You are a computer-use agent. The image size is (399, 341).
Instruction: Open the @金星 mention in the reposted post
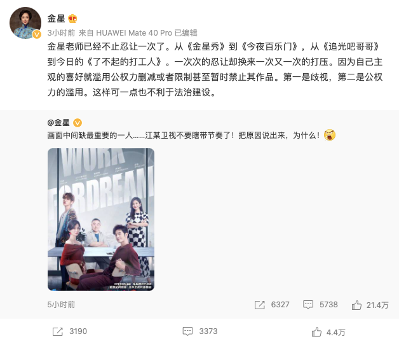(58, 123)
